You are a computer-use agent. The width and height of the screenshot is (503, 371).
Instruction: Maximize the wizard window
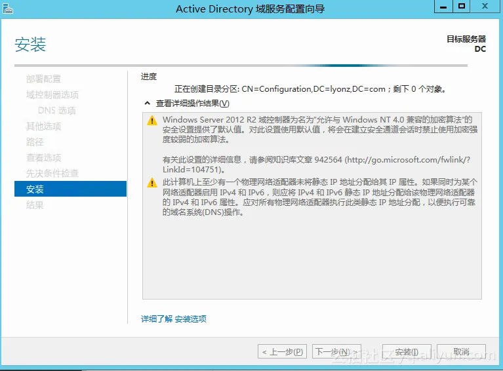click(462, 7)
